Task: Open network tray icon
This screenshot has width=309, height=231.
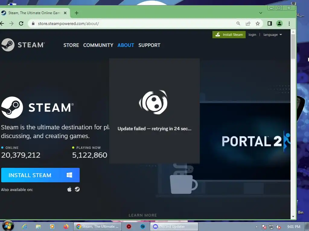Action: 271,227
